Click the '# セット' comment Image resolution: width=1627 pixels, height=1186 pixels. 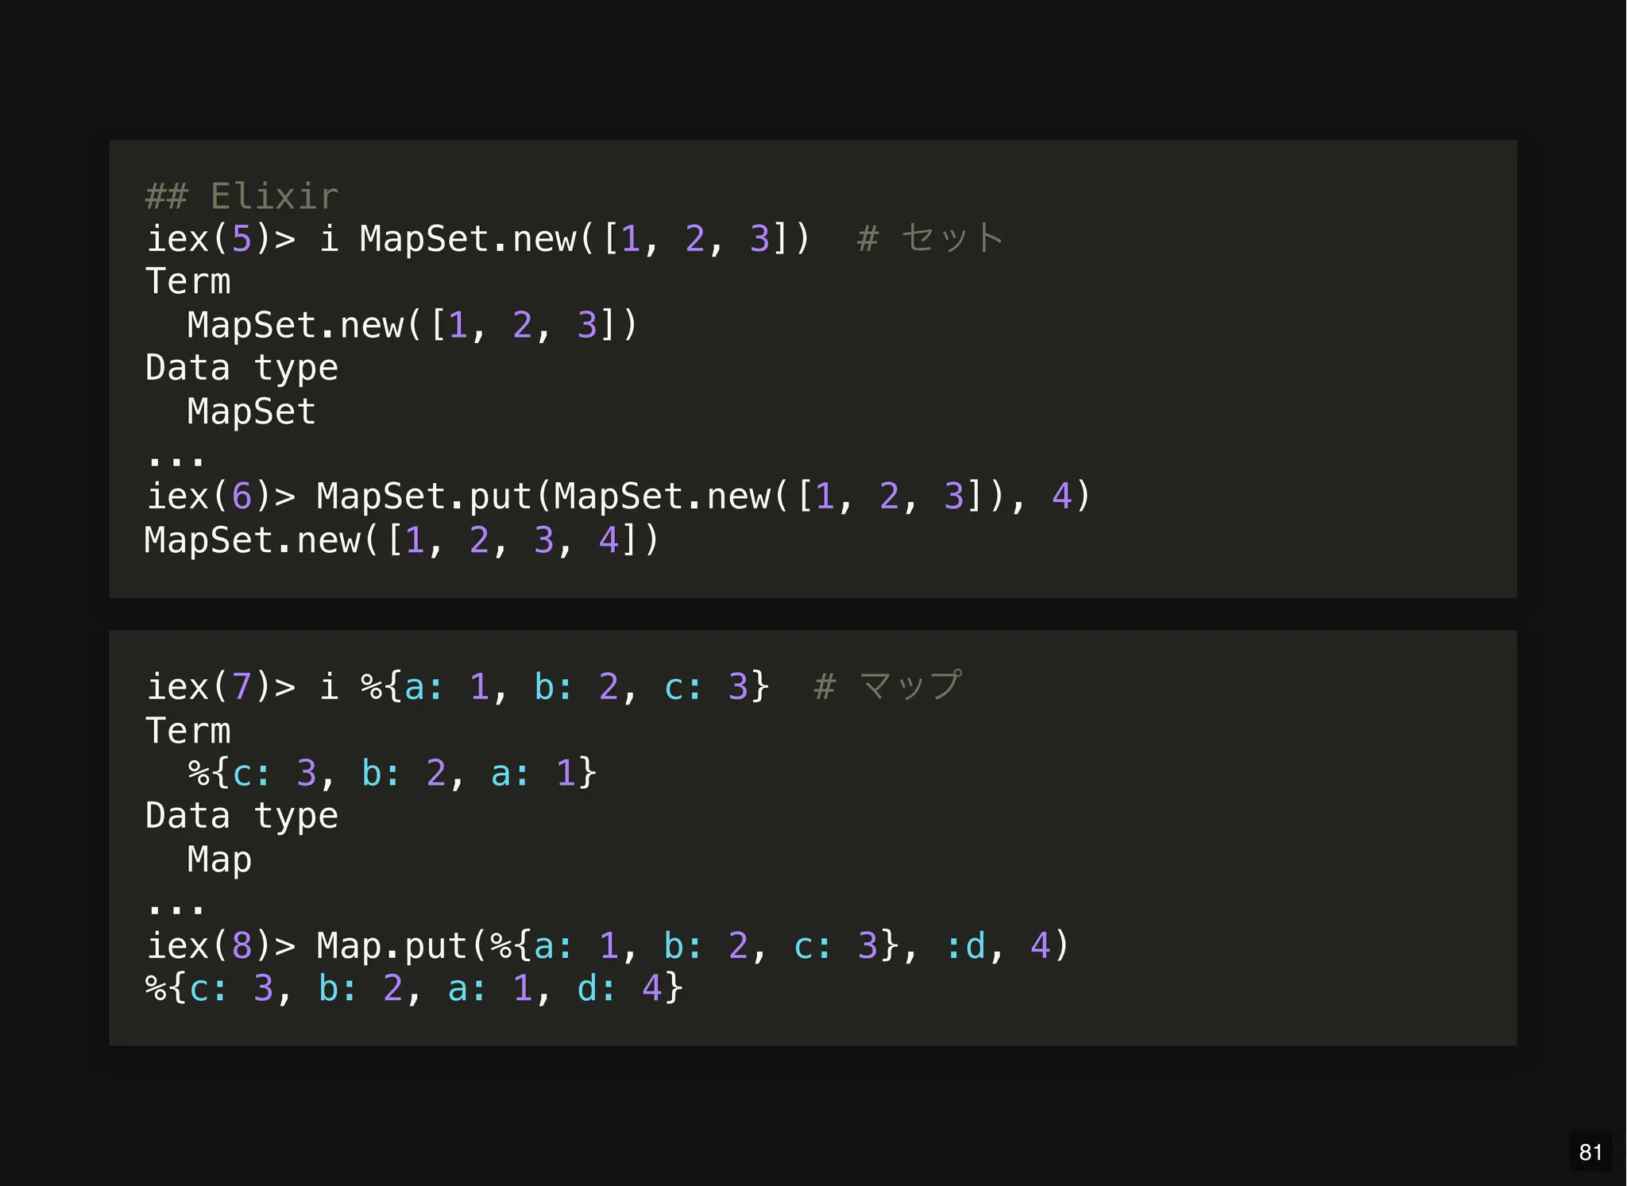coord(930,238)
